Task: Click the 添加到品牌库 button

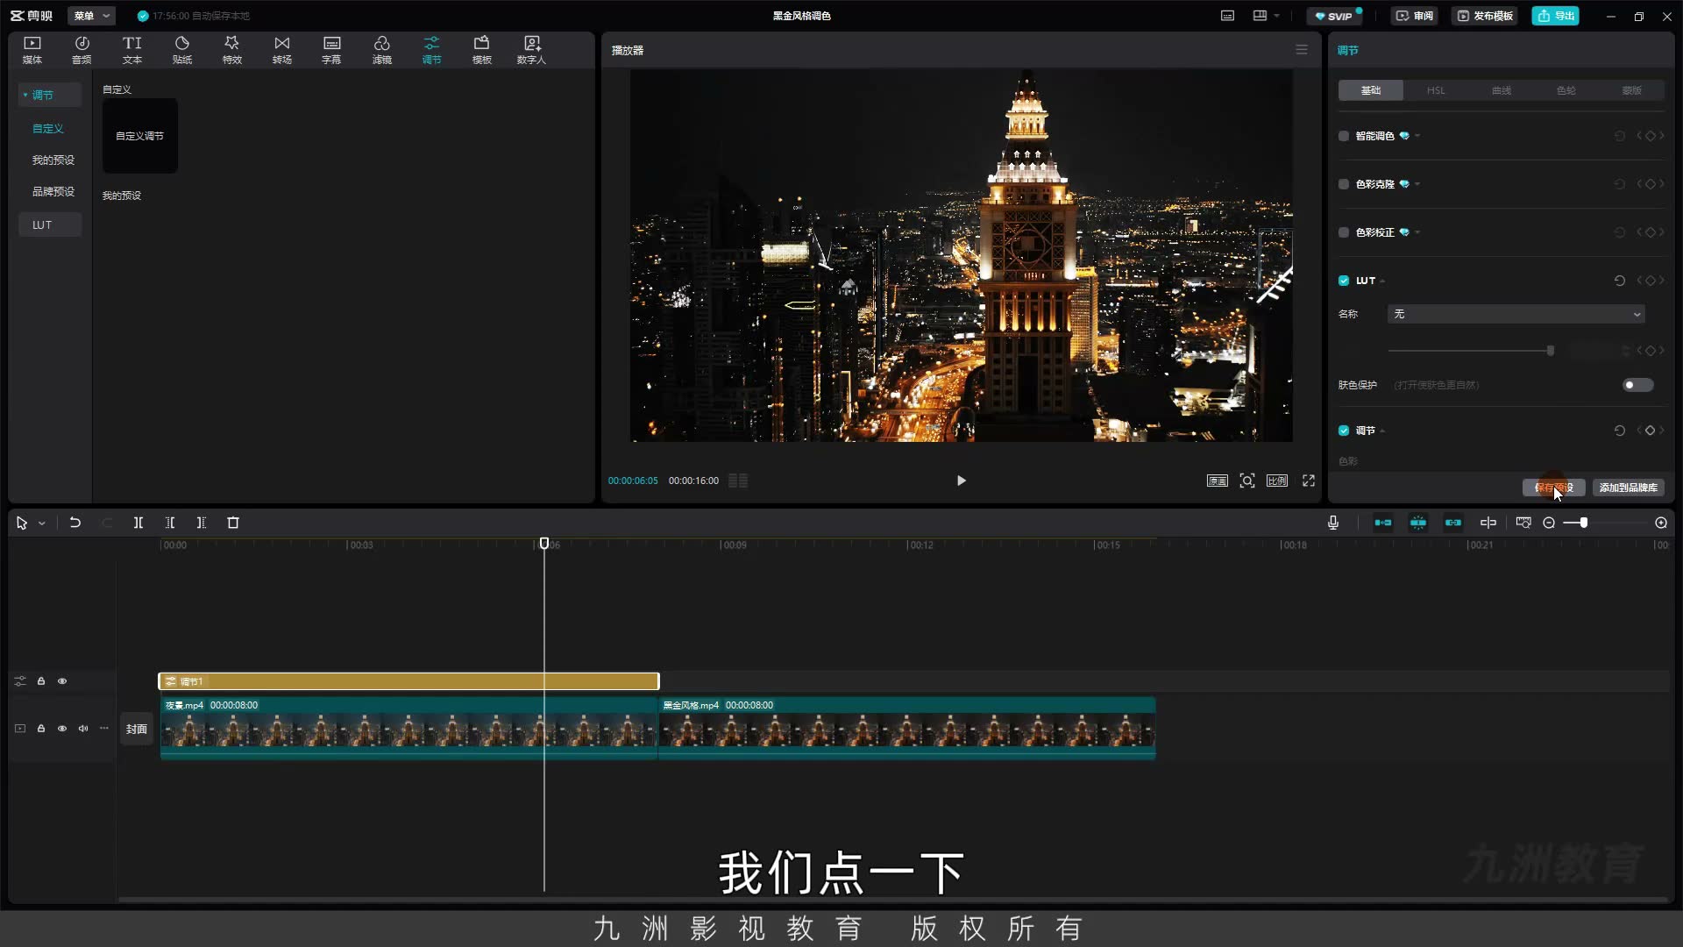Action: (x=1628, y=488)
